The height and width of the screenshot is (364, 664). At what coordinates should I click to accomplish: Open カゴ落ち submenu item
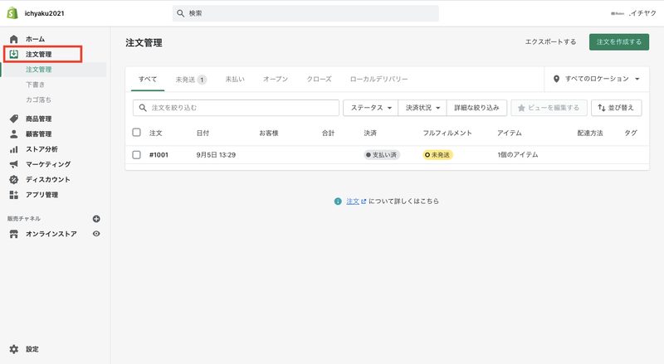coord(38,99)
